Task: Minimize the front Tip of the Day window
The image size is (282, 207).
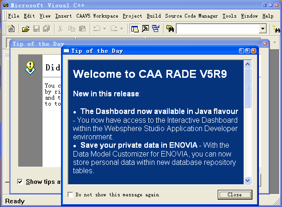Action: 241,51
